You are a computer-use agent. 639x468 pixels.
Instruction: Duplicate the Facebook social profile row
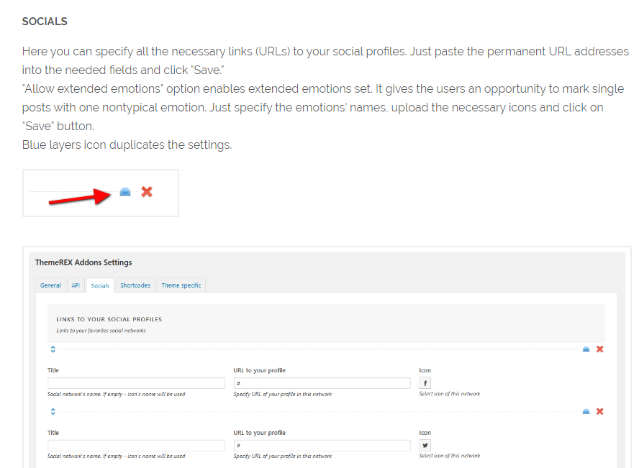click(586, 349)
